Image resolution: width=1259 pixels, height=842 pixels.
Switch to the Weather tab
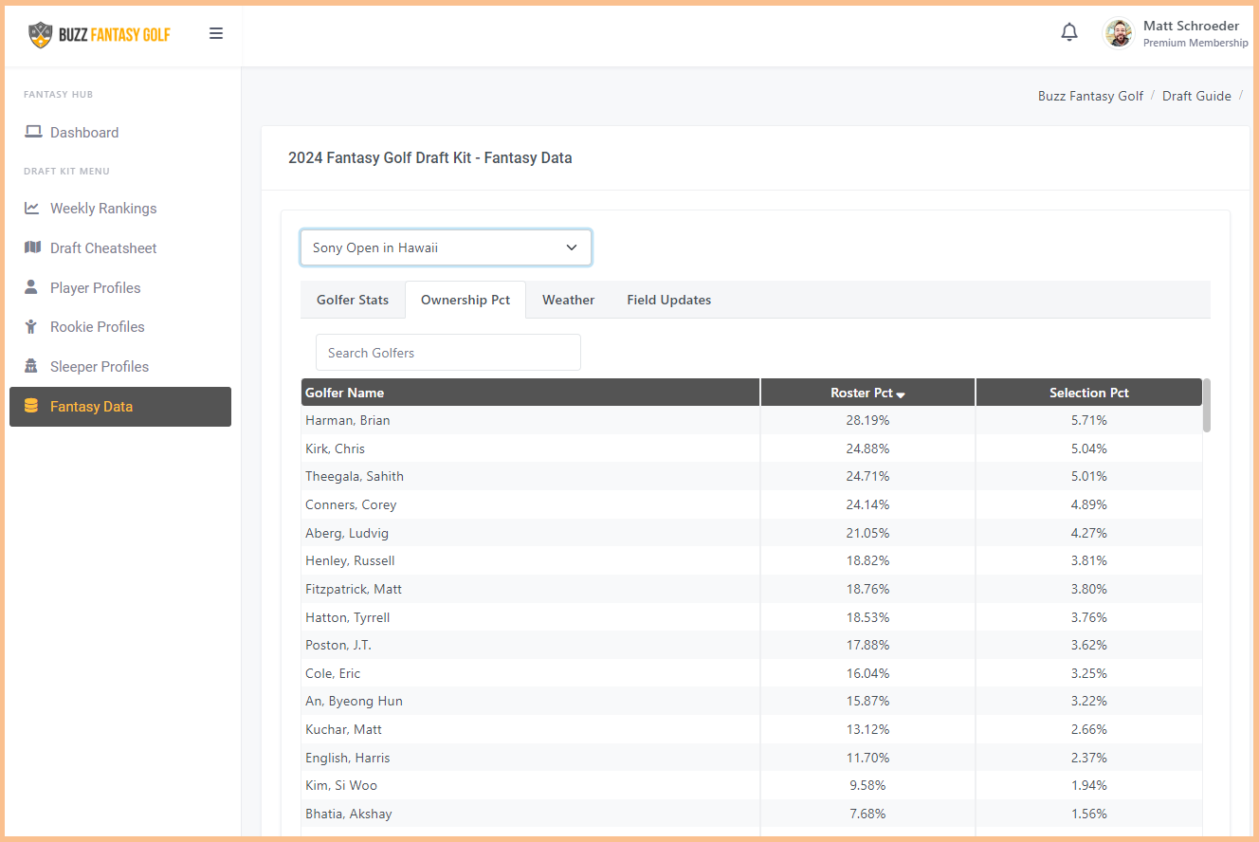pos(569,300)
